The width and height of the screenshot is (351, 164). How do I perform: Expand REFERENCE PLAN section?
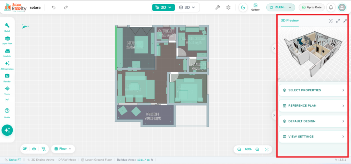(313, 106)
